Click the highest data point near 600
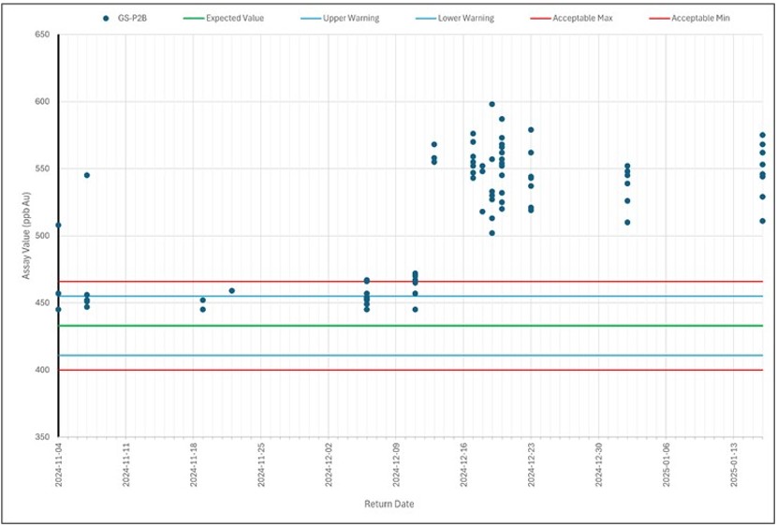The width and height of the screenshot is (777, 527). tap(492, 104)
